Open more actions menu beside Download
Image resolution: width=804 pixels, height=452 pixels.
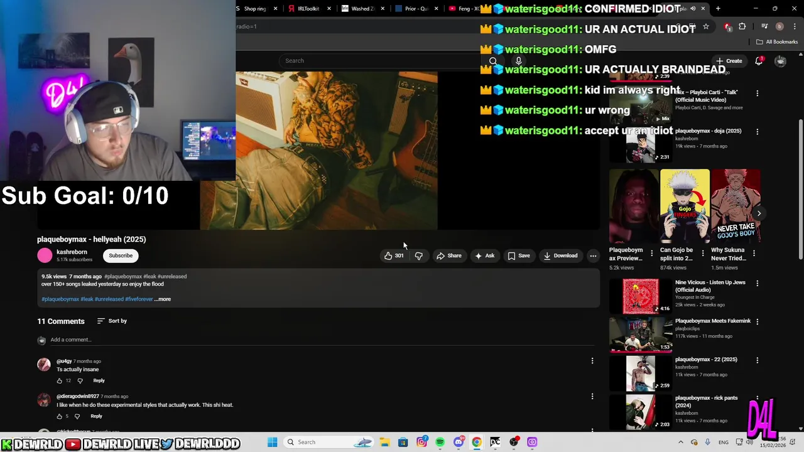[x=593, y=256]
